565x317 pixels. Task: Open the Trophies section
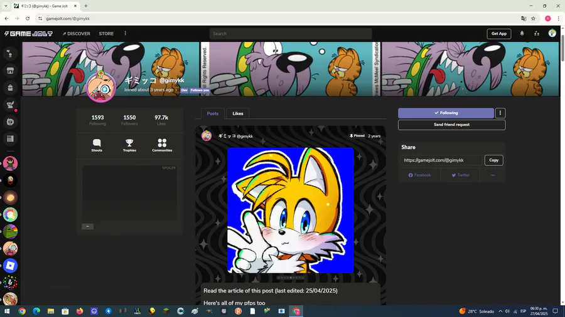coord(129,145)
